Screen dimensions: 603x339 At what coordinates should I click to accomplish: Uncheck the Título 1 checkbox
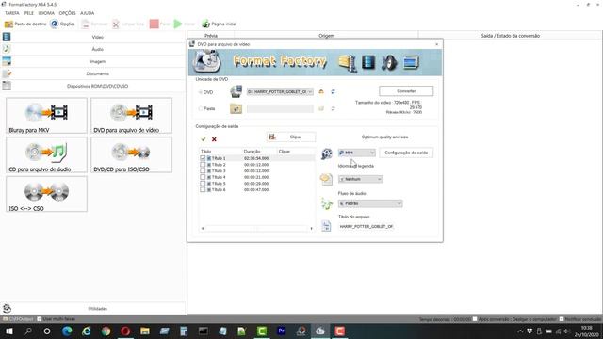point(203,158)
